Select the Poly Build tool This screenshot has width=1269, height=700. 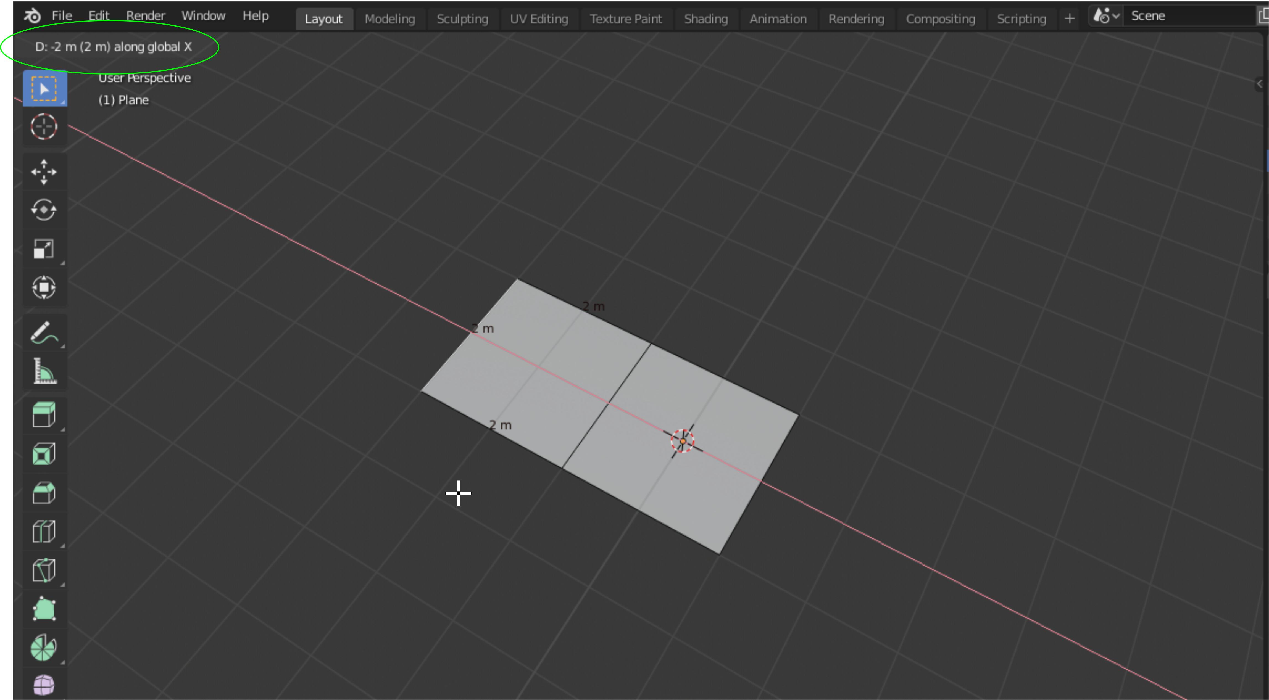[x=44, y=609]
